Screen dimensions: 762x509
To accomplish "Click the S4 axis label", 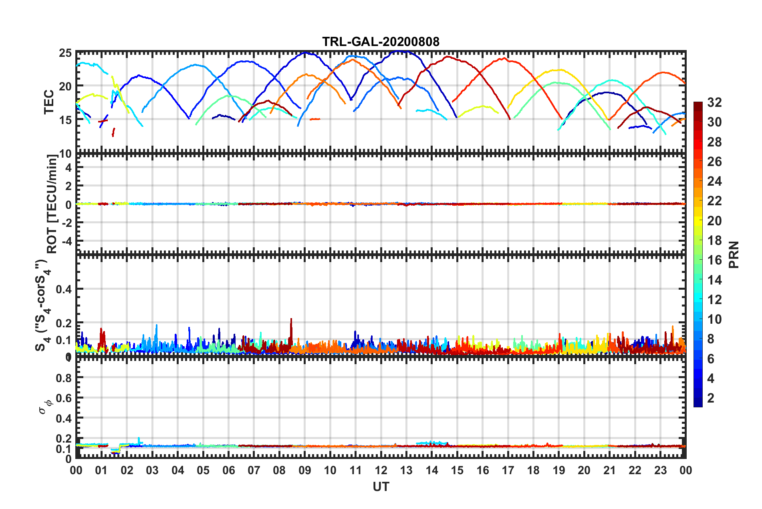I will [42, 305].
